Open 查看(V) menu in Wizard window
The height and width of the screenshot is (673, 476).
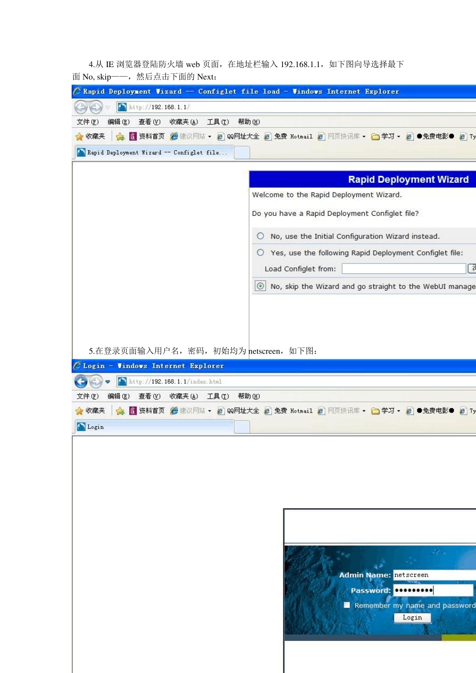pyautogui.click(x=150, y=122)
